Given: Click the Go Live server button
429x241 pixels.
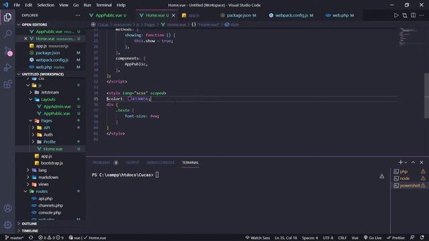Looking at the screenshot, I should click(x=373, y=238).
